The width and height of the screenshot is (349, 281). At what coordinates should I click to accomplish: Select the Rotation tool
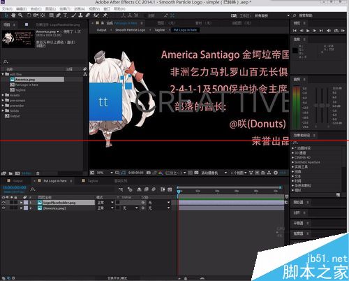click(x=29, y=15)
